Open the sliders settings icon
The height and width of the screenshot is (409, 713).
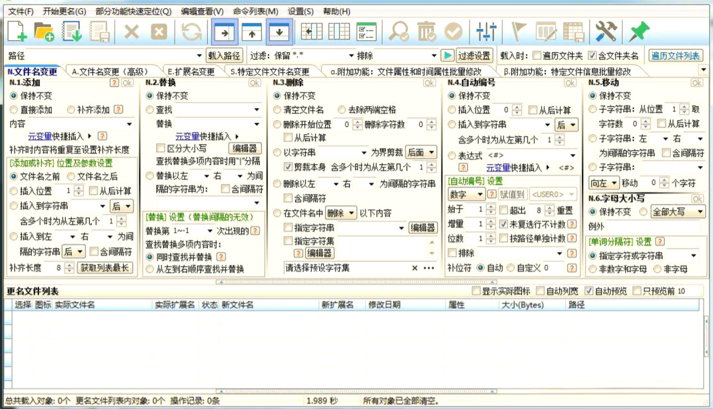[x=486, y=32]
